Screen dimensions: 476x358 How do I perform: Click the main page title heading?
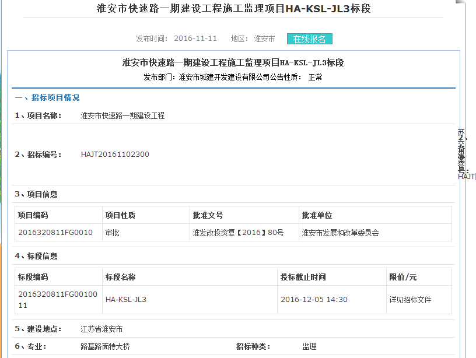(x=233, y=9)
